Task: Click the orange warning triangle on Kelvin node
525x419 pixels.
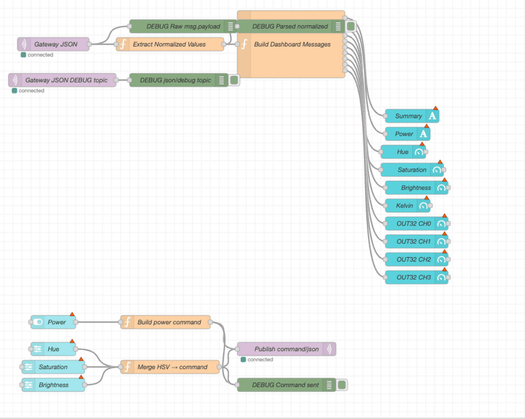Action: click(427, 198)
